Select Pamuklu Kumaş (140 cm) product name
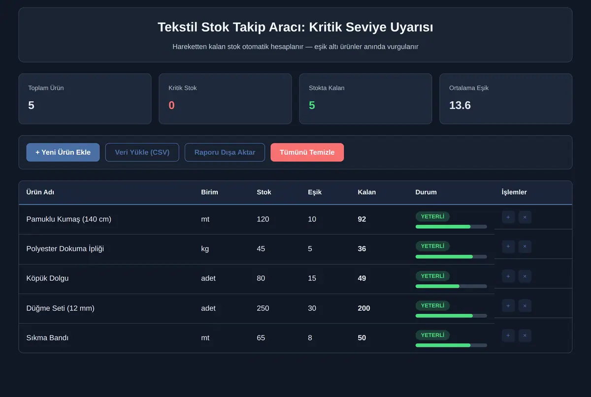The image size is (591, 397). pos(69,219)
